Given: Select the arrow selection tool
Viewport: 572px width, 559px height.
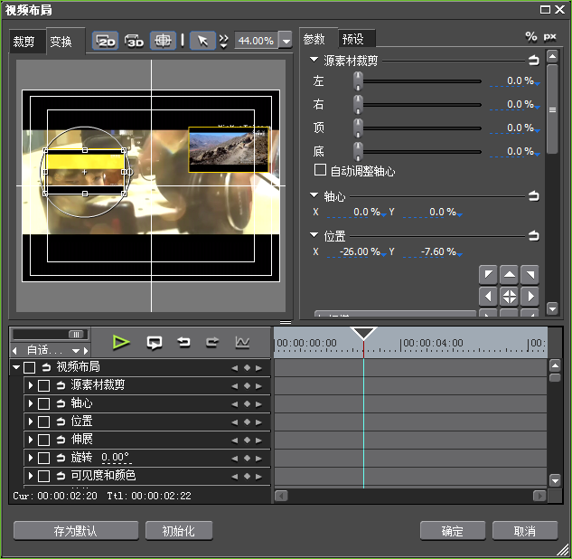Looking at the screenshot, I should [x=203, y=41].
